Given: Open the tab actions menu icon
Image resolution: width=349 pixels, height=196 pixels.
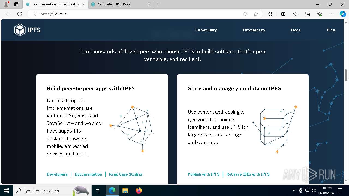Looking at the screenshot, I should pyautogui.click(x=16, y=4).
